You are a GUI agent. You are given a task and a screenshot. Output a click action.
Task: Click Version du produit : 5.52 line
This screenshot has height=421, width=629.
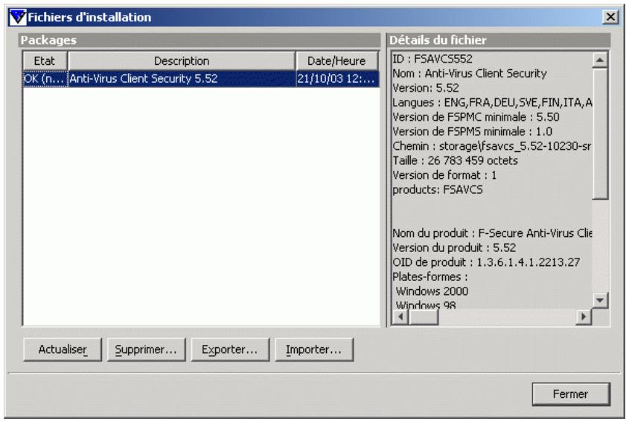click(x=454, y=247)
